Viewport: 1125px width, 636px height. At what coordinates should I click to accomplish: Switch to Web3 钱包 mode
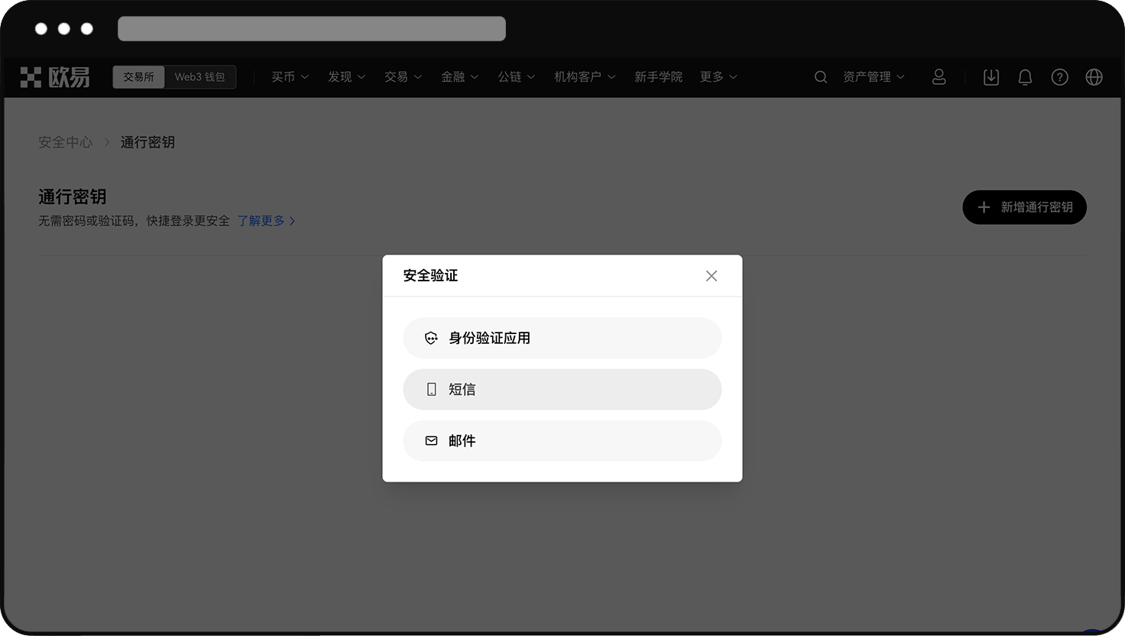click(x=199, y=77)
